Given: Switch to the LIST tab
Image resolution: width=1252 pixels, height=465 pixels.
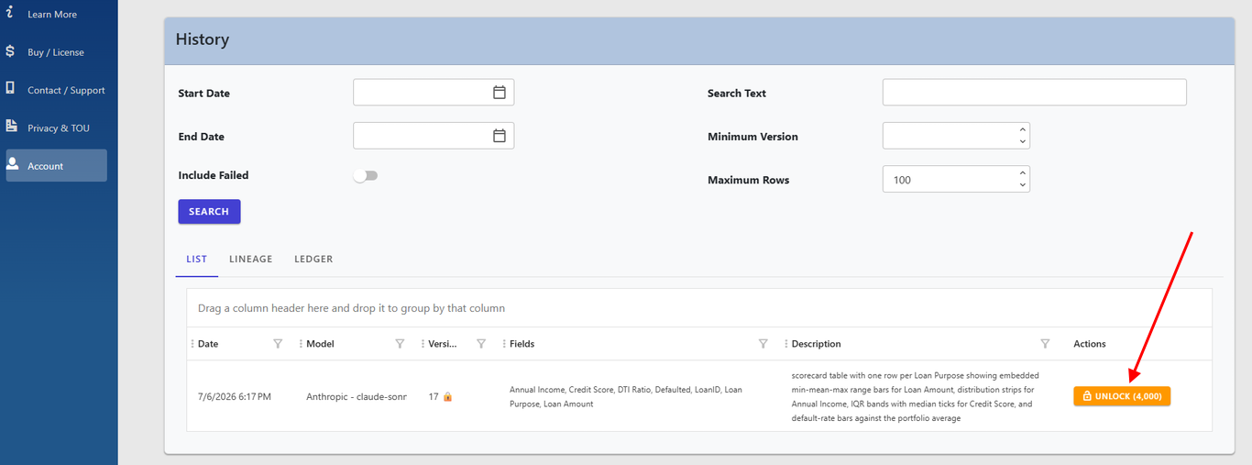Looking at the screenshot, I should [x=196, y=260].
